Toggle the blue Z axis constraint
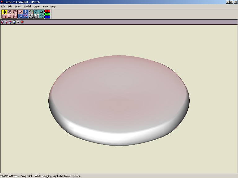The height and width of the screenshot is (178, 238). click(47, 17)
